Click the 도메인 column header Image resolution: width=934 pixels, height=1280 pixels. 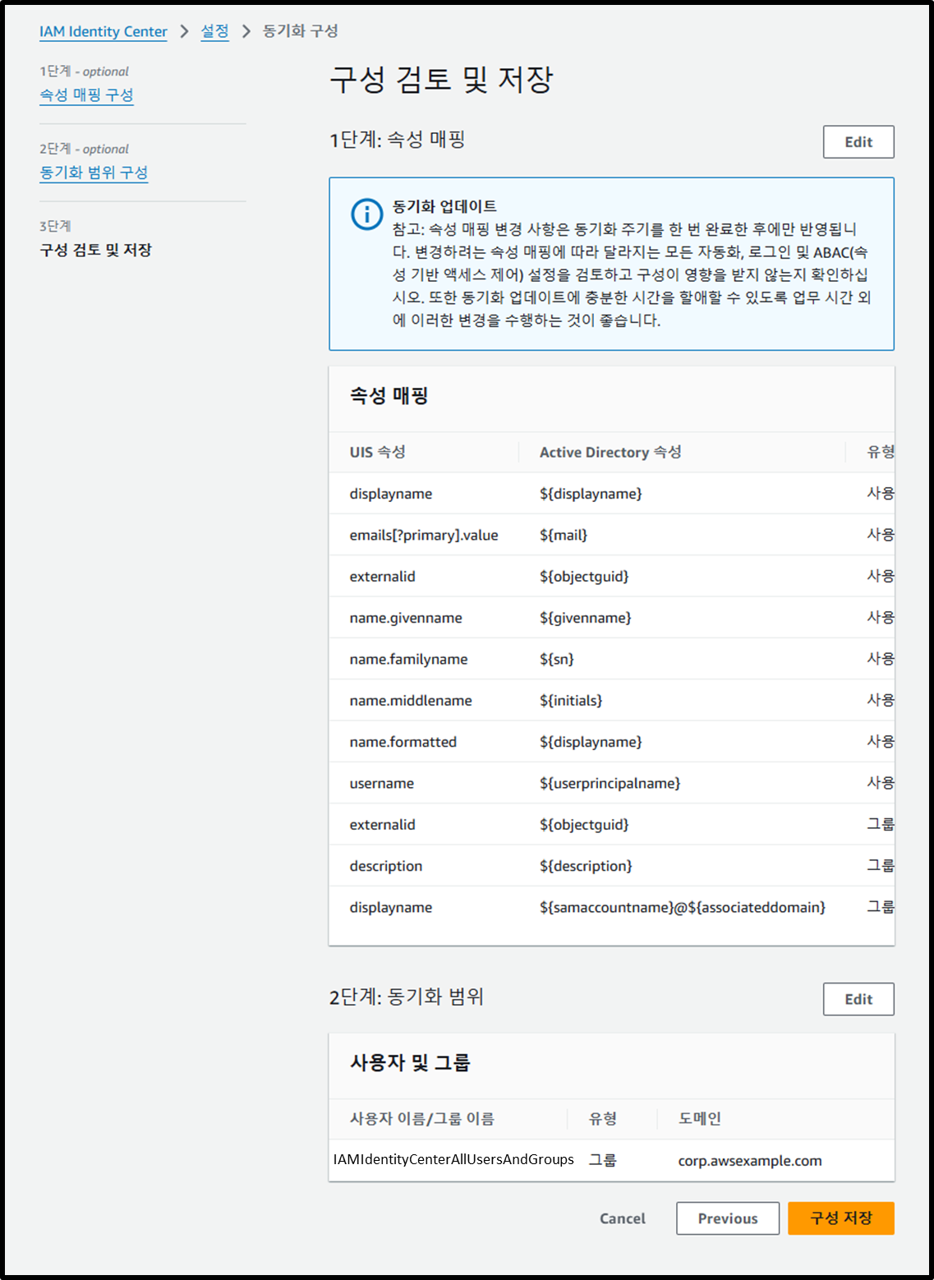(x=700, y=1119)
